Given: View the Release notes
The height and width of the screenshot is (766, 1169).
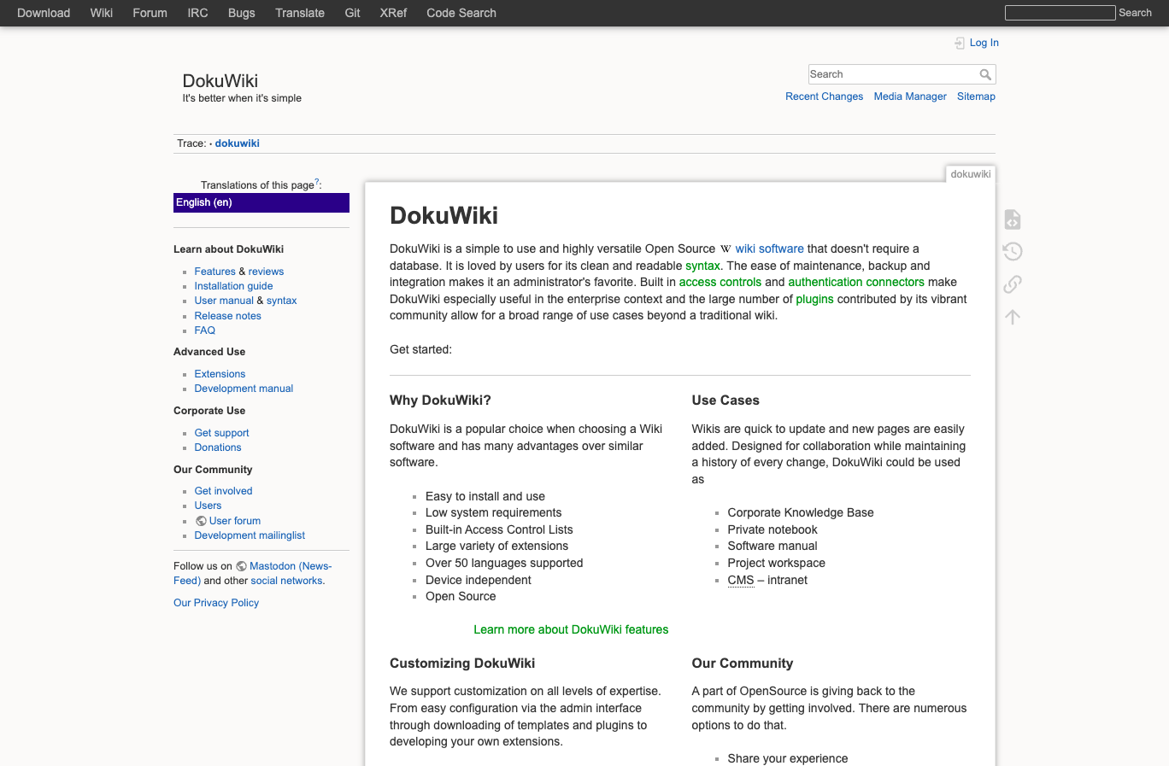Looking at the screenshot, I should 227,316.
